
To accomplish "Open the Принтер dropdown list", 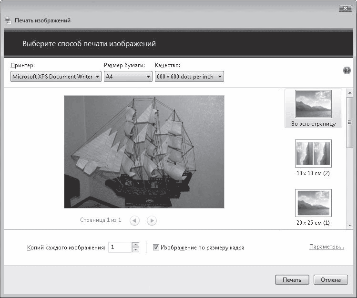I will pos(56,77).
